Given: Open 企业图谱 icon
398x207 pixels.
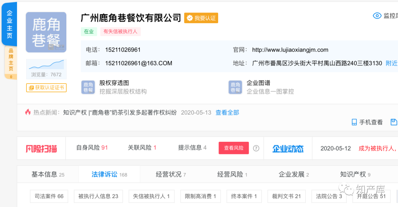Looking at the screenshot, I should tap(235, 87).
